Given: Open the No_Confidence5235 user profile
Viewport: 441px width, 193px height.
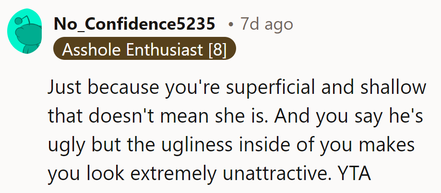Looking at the screenshot, I should point(134,24).
